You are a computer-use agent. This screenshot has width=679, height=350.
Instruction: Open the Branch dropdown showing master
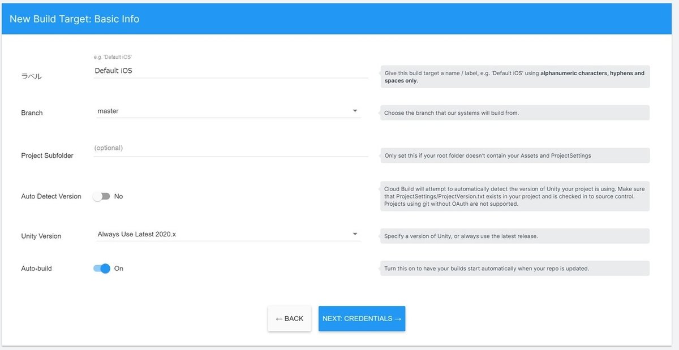(226, 111)
